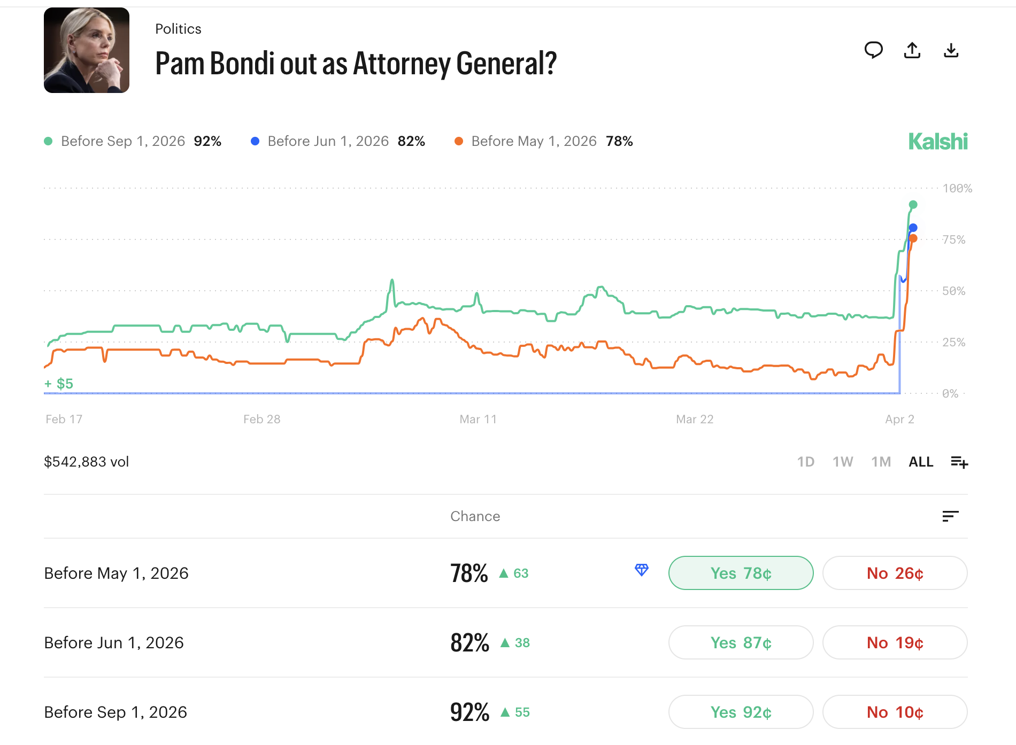Image resolution: width=1016 pixels, height=745 pixels.
Task: Click the Kalshi logo
Action: click(938, 142)
